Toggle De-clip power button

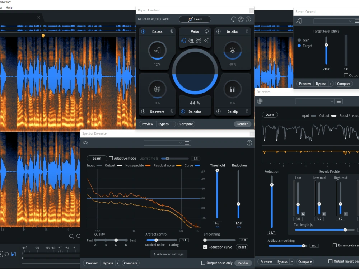point(218,112)
